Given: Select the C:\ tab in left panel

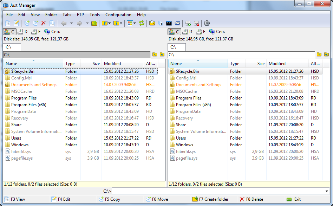Looking at the screenshot, I should coord(12,47).
